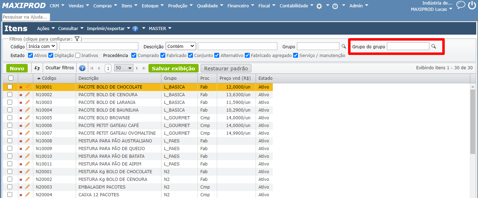Click the refresh icon beside Novo
The image size is (478, 198).
37,68
